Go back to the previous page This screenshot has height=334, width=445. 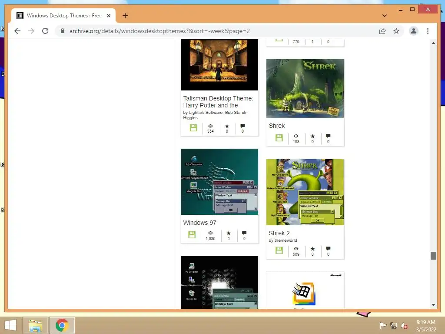17,31
